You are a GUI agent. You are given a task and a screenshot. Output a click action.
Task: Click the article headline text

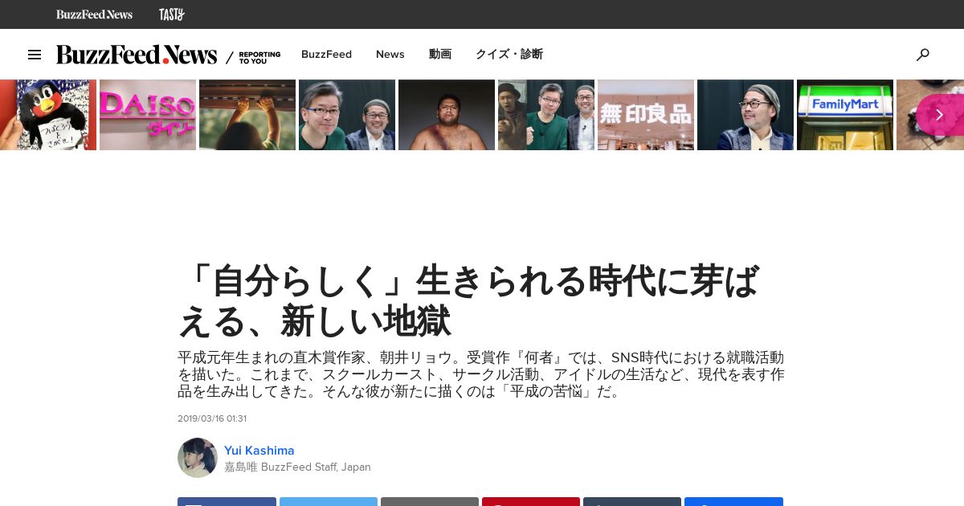pos(468,300)
